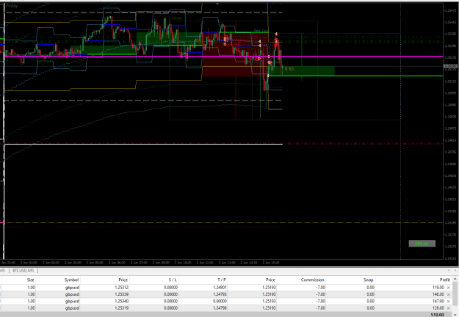
Task: Sort trades by the Swap column
Action: point(369,280)
